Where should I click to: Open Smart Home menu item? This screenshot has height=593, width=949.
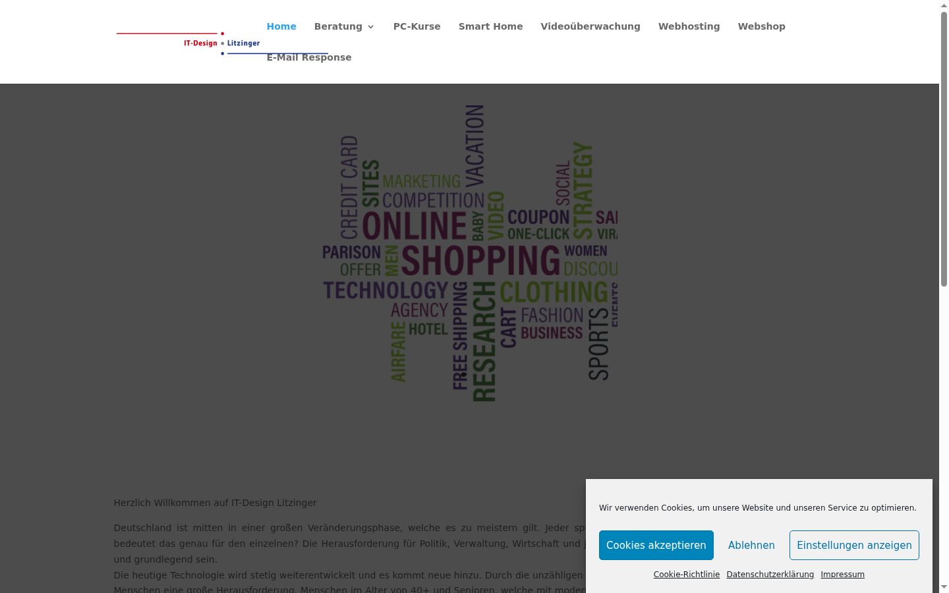[x=491, y=26]
